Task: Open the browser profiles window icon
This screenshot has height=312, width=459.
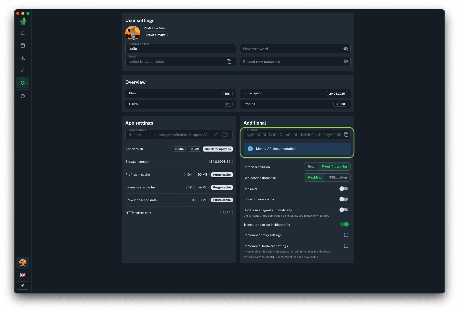Action: tap(23, 46)
